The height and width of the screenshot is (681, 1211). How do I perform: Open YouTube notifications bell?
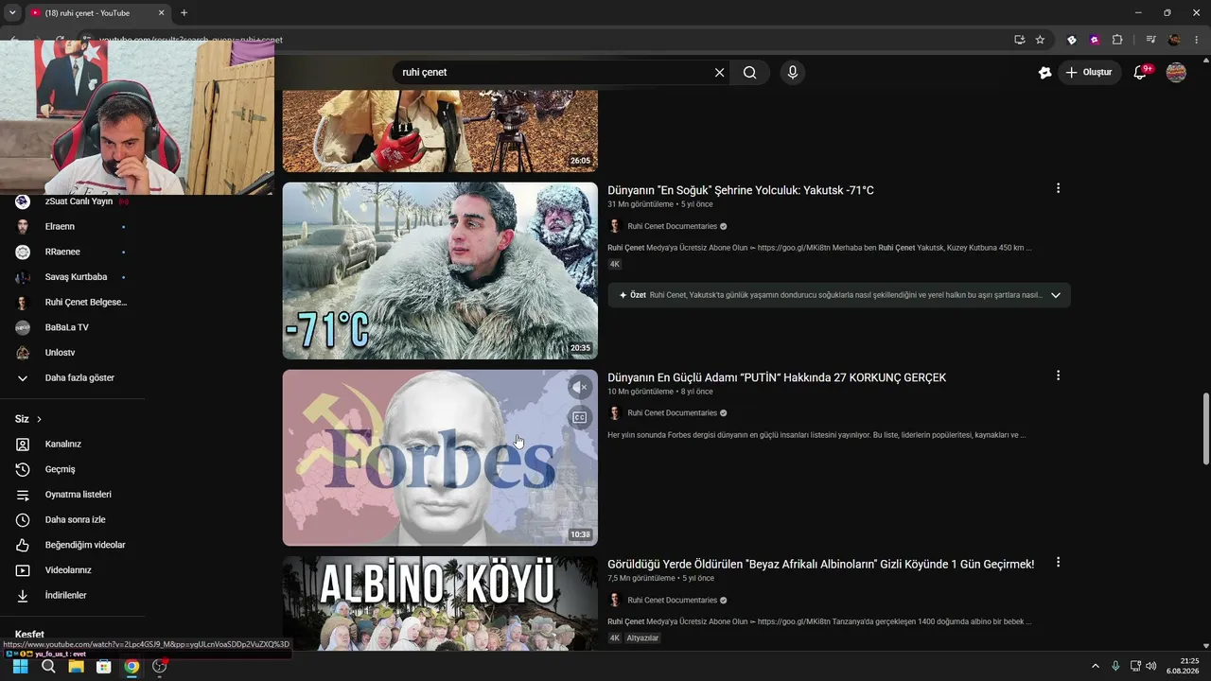click(x=1140, y=73)
